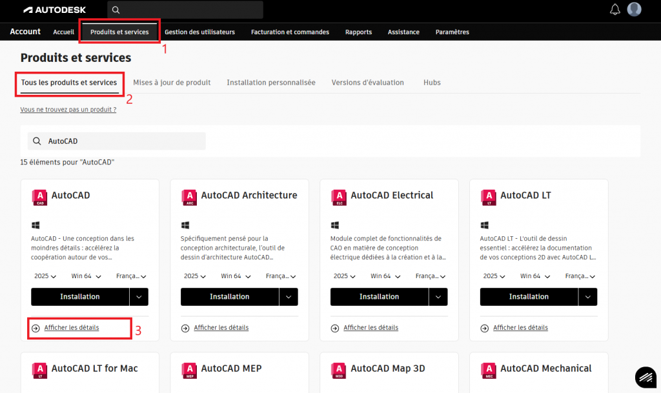The height and width of the screenshot is (393, 661).
Task: Switch to Versions d'évaluation tab
Action: pyautogui.click(x=367, y=83)
